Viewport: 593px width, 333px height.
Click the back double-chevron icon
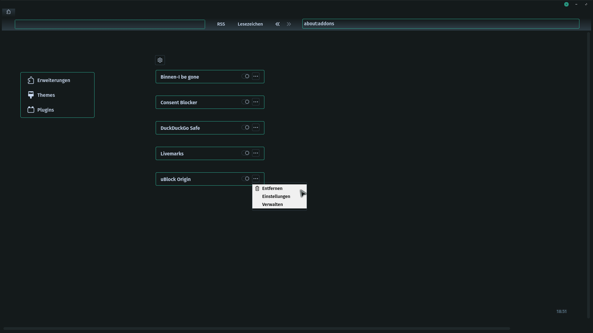277,24
